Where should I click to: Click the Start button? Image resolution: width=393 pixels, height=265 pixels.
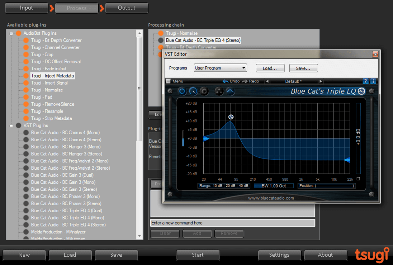point(198,255)
